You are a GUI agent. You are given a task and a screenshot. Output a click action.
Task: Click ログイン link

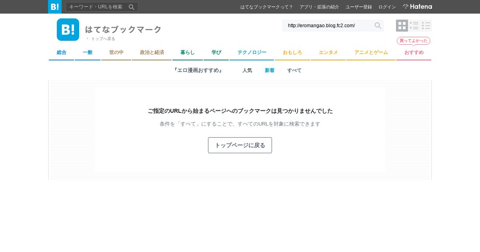point(387,7)
